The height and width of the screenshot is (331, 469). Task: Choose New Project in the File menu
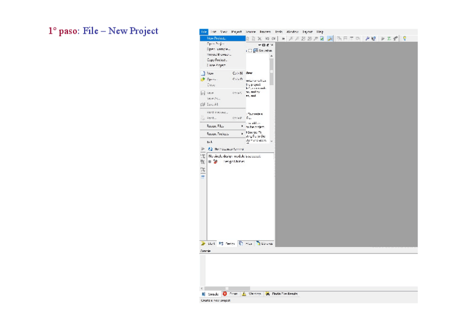click(x=222, y=38)
